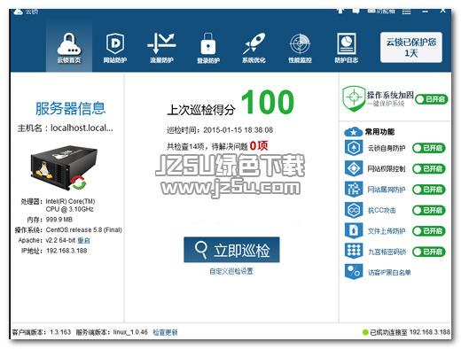Click hostname text localhost.local...
This screenshot has width=461, height=349.
click(x=82, y=128)
